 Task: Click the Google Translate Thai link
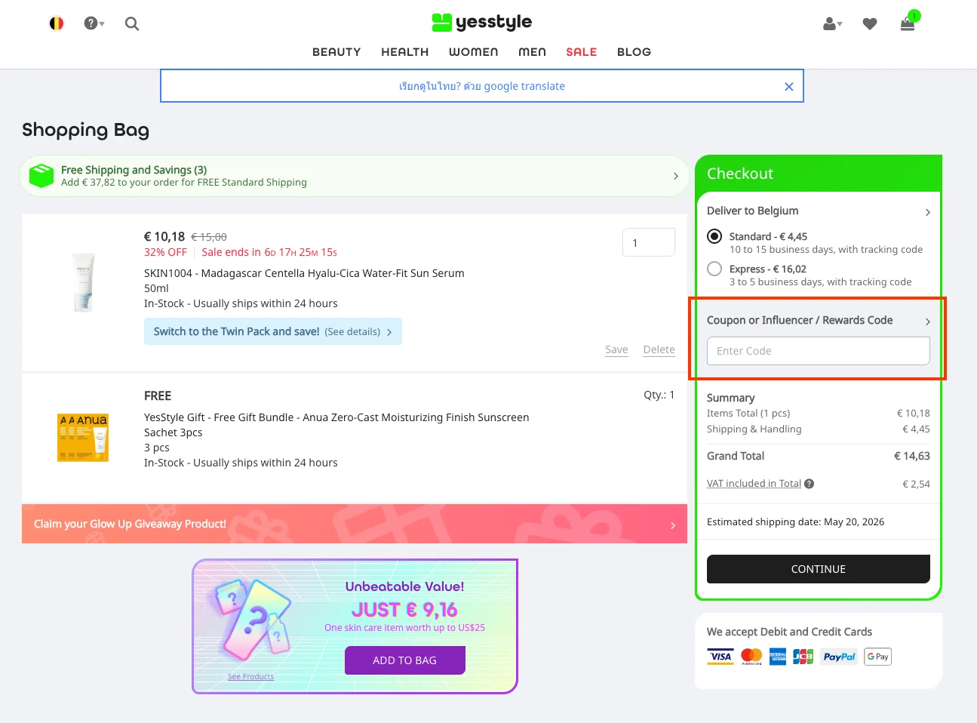pos(482,86)
